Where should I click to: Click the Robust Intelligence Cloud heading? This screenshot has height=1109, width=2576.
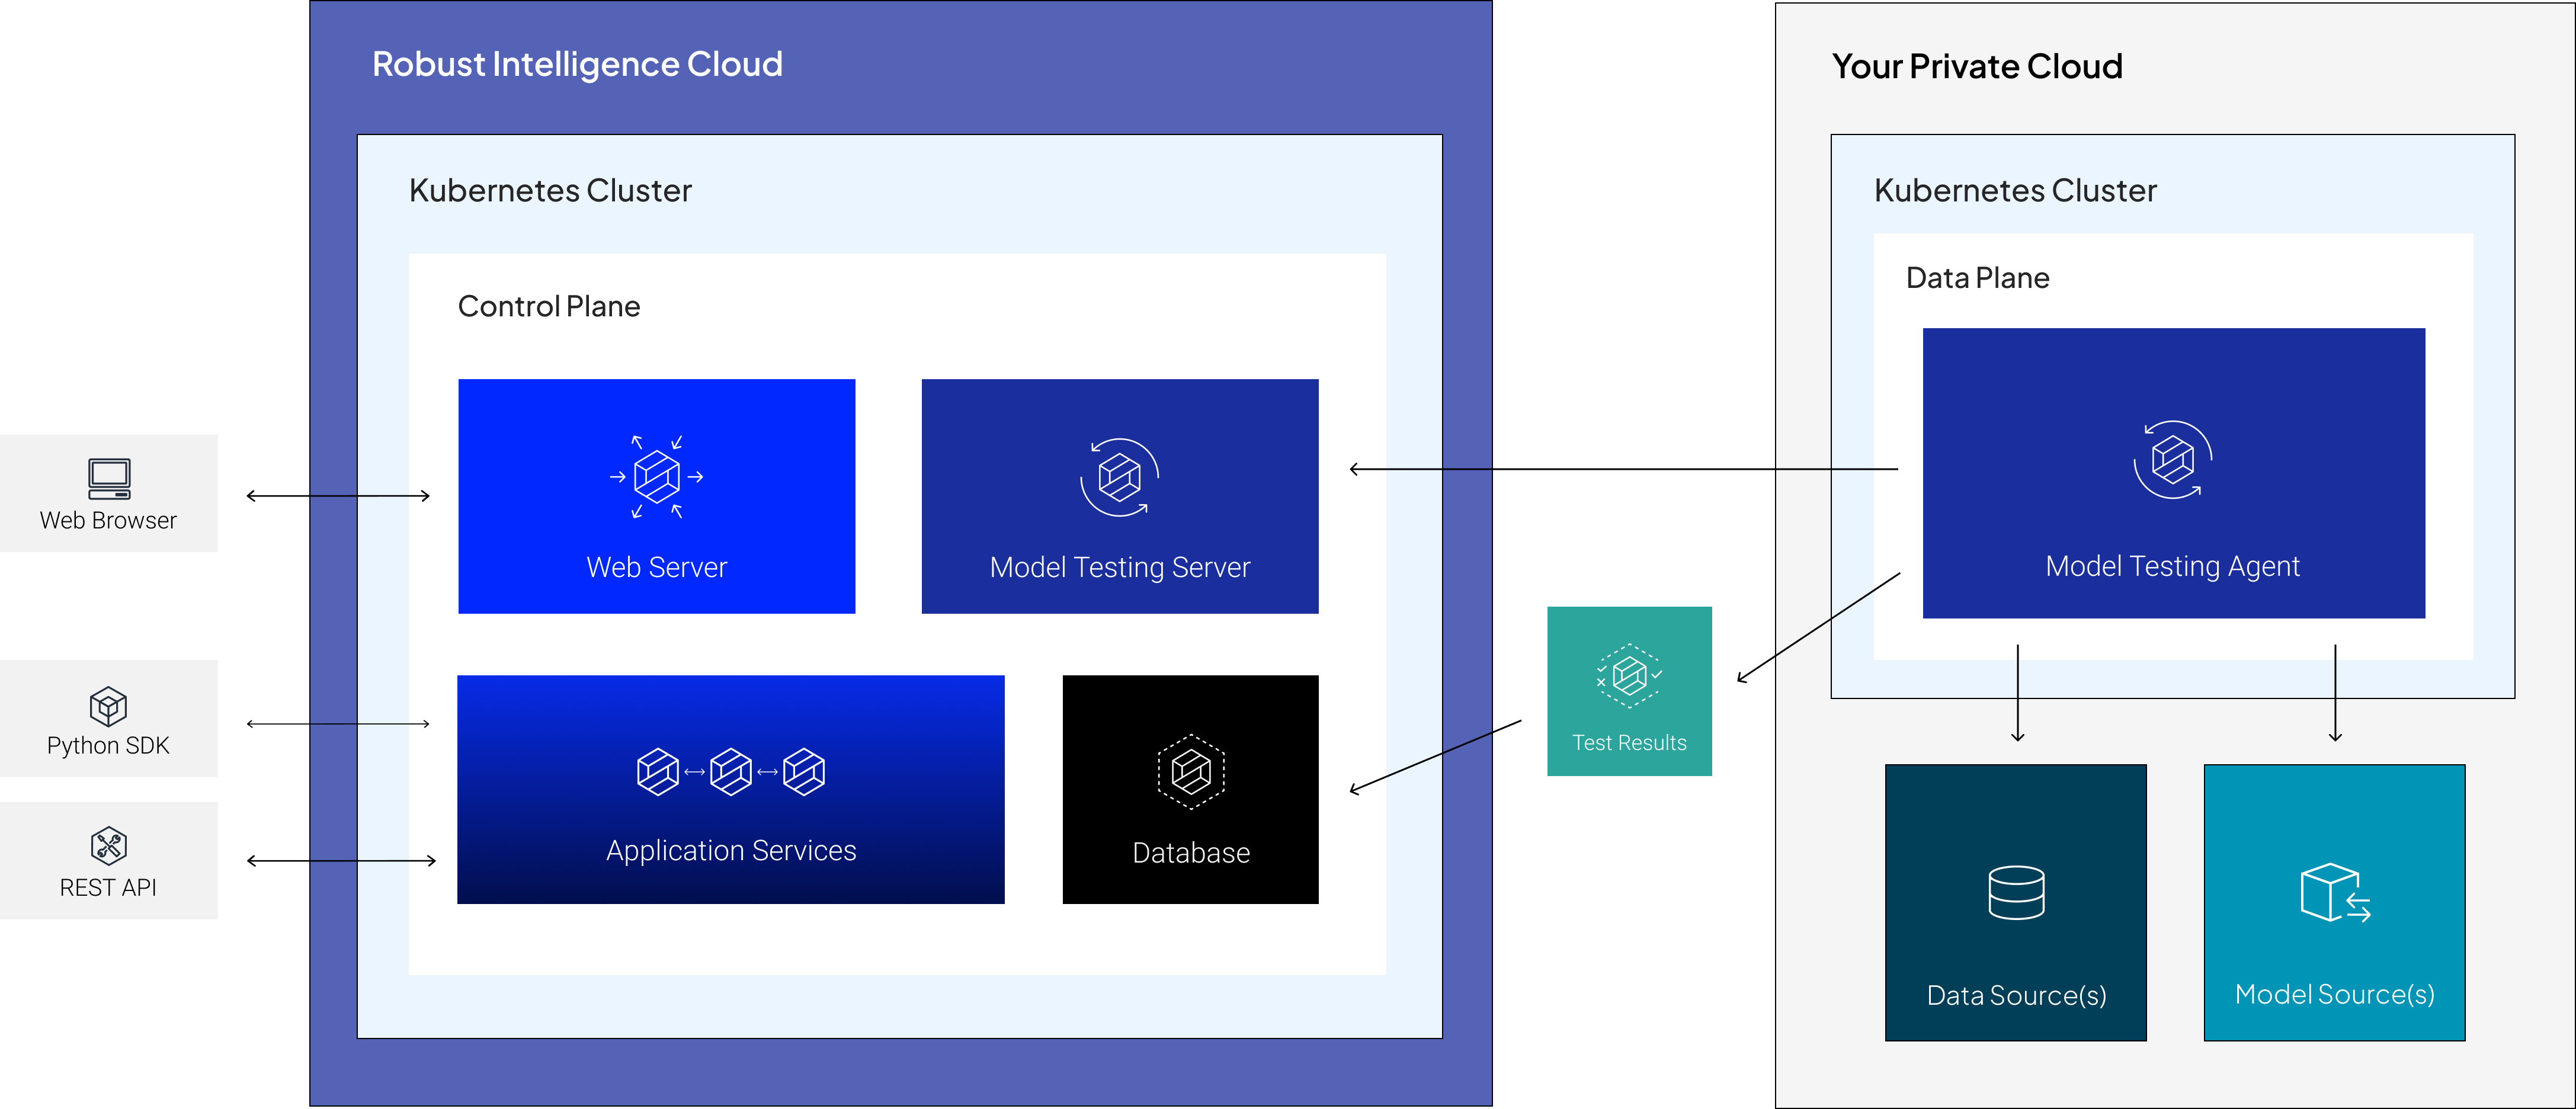click(x=577, y=64)
